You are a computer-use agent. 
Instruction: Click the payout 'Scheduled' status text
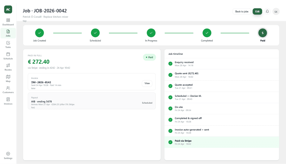[x=147, y=103]
